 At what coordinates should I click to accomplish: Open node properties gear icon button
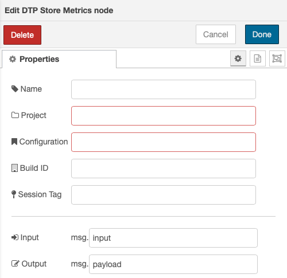click(238, 58)
